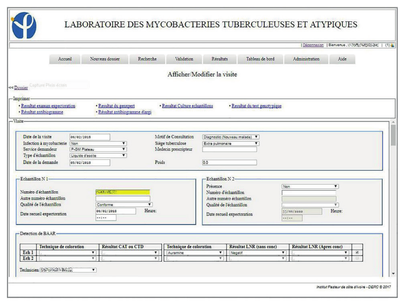The width and height of the screenshot is (404, 306).
Task: Click the user icon next to (1)
Action: pyautogui.click(x=392, y=45)
